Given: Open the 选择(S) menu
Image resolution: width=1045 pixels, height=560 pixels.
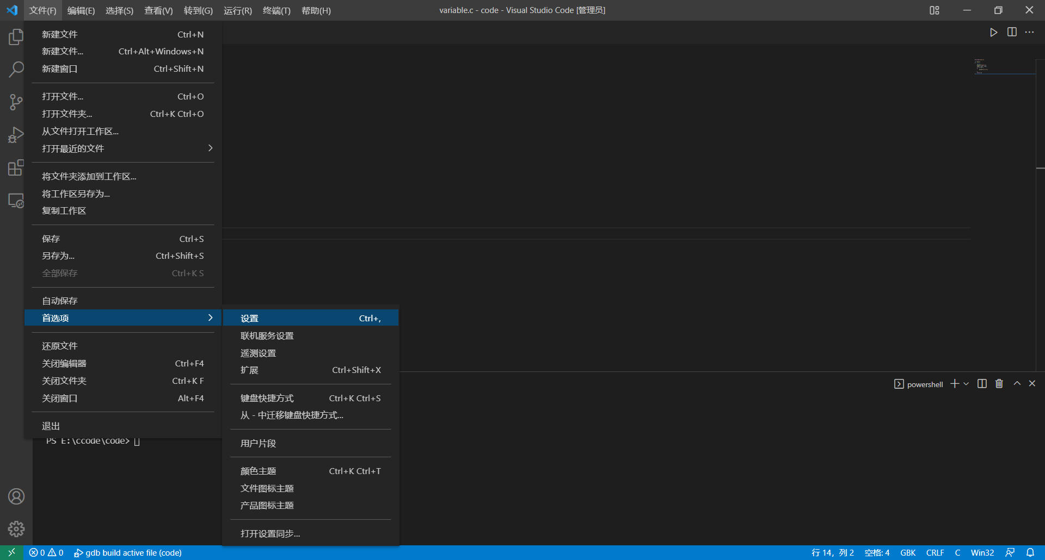Looking at the screenshot, I should click(x=119, y=10).
